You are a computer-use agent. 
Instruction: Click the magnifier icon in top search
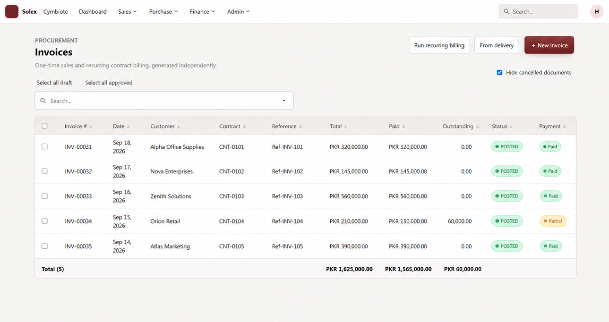(506, 11)
